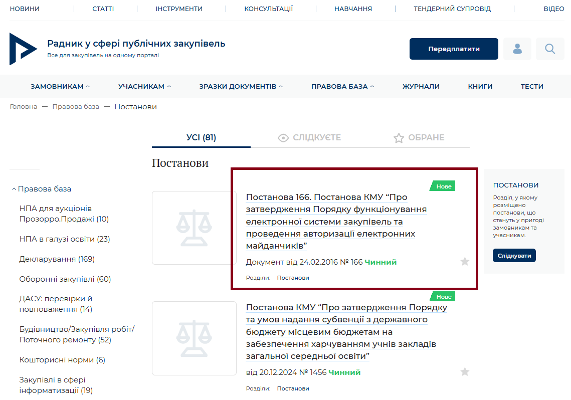Click scales thumbnail of first document
The image size is (571, 400).
pyautogui.click(x=194, y=228)
